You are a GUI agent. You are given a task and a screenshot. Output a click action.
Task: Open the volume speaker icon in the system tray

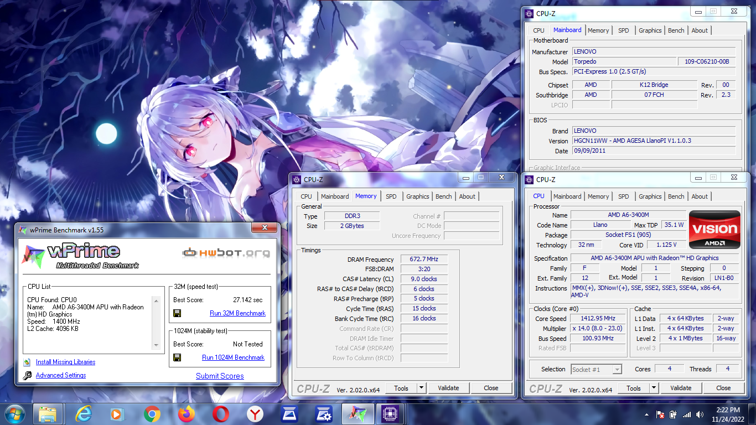pos(700,414)
